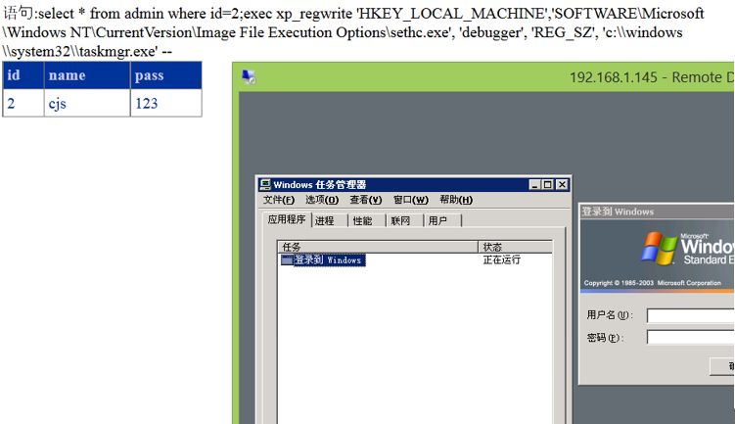Sort tasks by the 状态 column header
Screen dimensions: 735x424
[x=515, y=247]
